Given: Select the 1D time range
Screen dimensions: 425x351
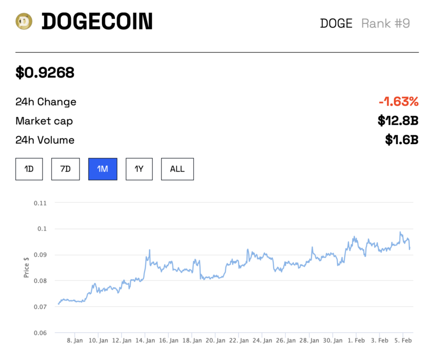Looking at the screenshot, I should pyautogui.click(x=29, y=169).
